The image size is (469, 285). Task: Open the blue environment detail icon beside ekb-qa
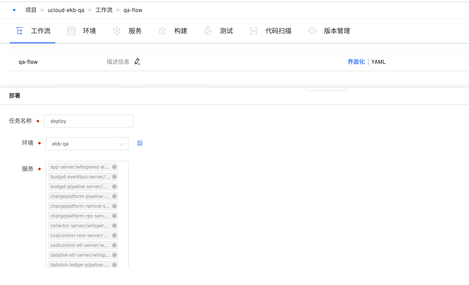click(x=139, y=143)
